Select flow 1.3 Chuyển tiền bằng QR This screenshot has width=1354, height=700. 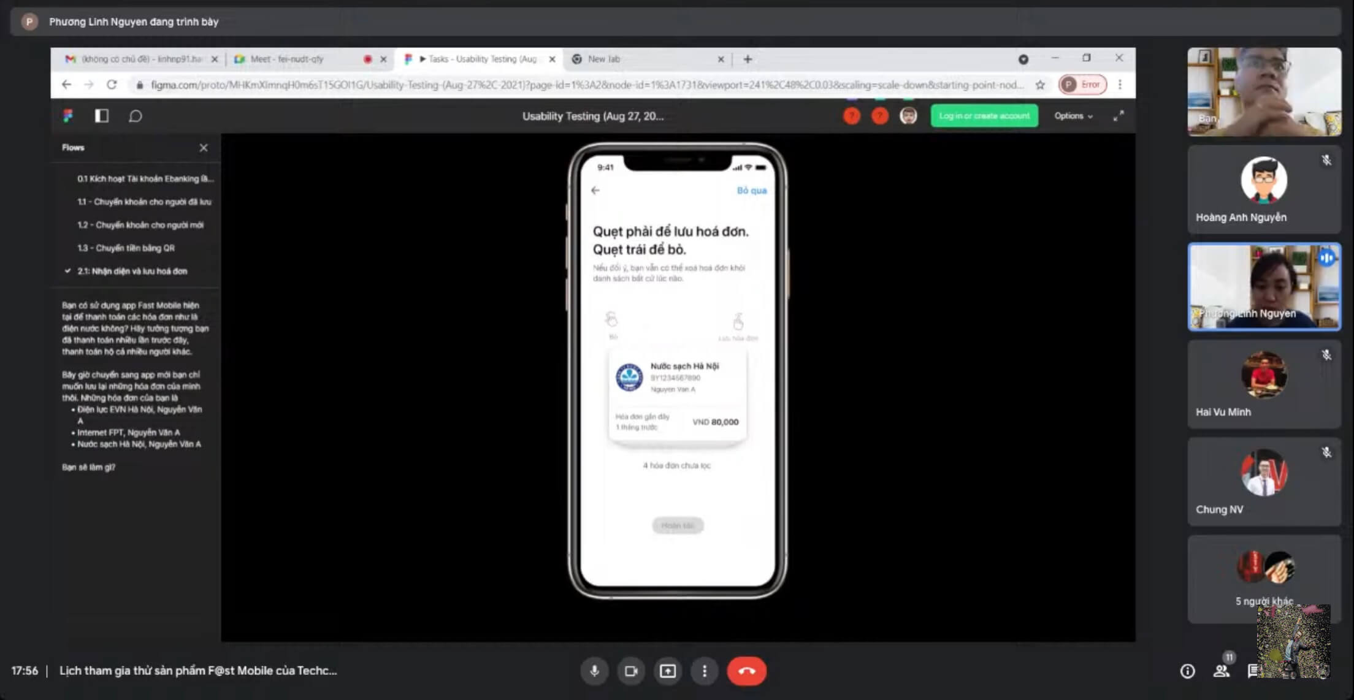click(x=126, y=248)
